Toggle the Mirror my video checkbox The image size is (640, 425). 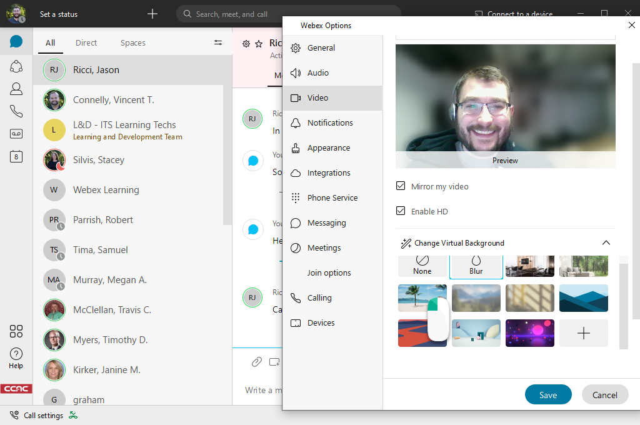(x=401, y=186)
